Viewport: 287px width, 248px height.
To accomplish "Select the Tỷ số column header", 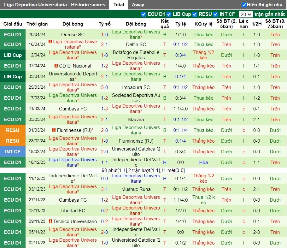I will coord(104,24).
